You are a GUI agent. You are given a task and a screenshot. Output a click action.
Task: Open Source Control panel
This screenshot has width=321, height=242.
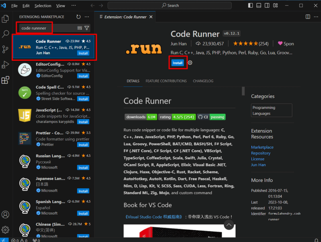[x=5, y=49]
